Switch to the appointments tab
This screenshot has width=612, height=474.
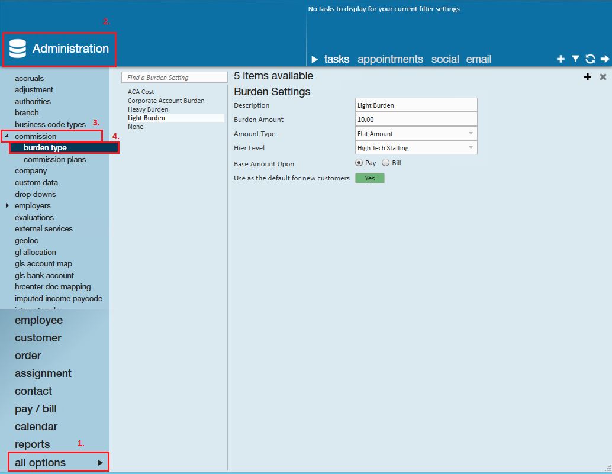coord(390,59)
